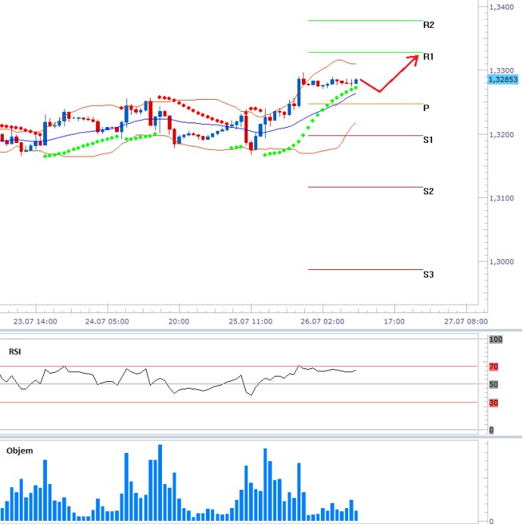Click the R2 resistance level label
Image resolution: width=523 pixels, height=524 pixels.
click(428, 25)
